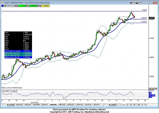Select the D daily timeframe tab
159x113 pixels.
coord(142,105)
